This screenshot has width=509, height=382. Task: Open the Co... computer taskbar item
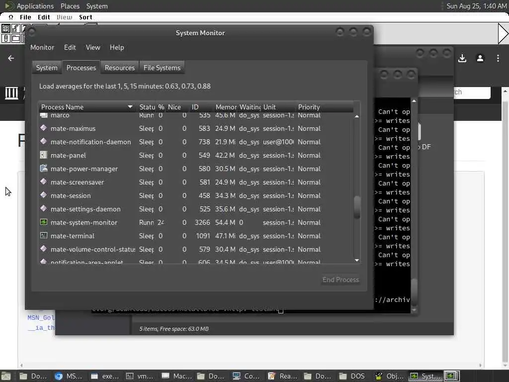click(247, 376)
